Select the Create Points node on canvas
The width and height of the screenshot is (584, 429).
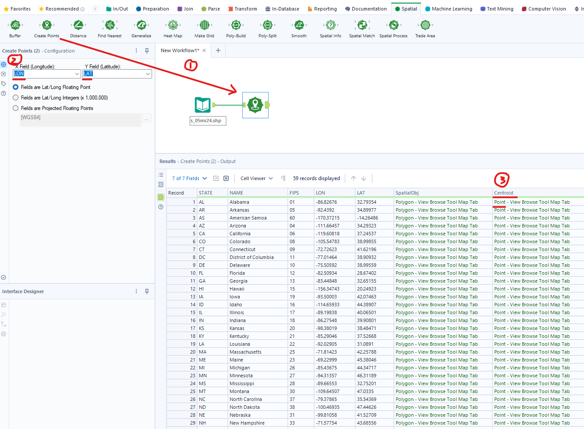255,105
